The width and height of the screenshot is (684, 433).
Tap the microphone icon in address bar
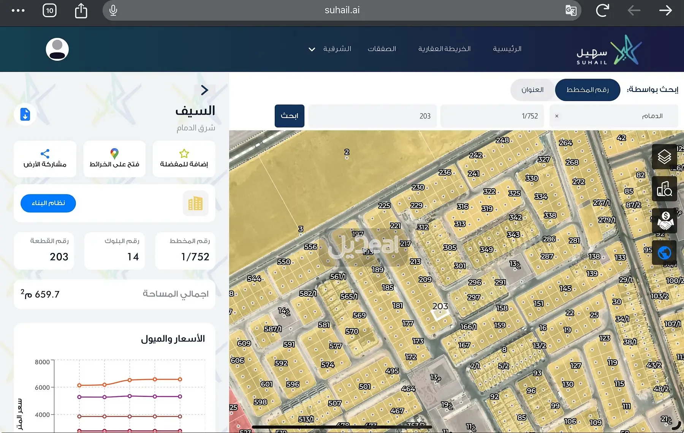tap(113, 10)
